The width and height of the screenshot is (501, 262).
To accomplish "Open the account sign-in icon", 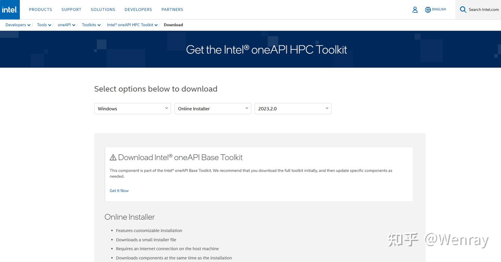I will click(415, 9).
